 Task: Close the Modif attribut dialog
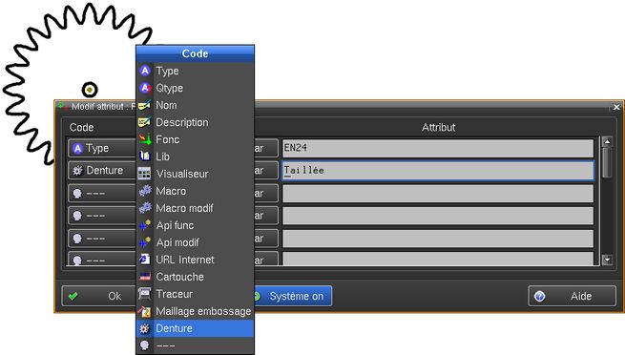(x=616, y=107)
